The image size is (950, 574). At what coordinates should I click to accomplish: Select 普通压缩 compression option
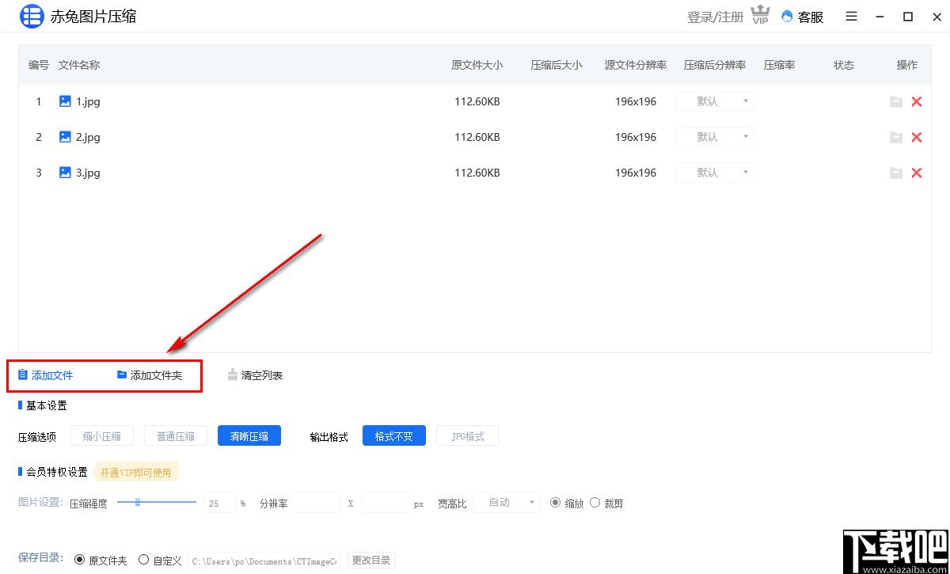click(176, 436)
